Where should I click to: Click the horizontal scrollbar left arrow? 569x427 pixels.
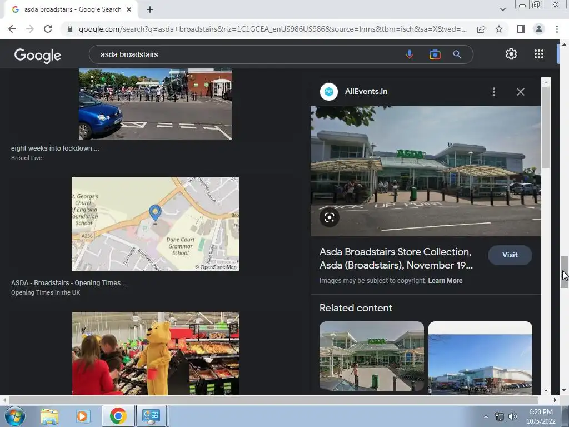[x=4, y=400]
